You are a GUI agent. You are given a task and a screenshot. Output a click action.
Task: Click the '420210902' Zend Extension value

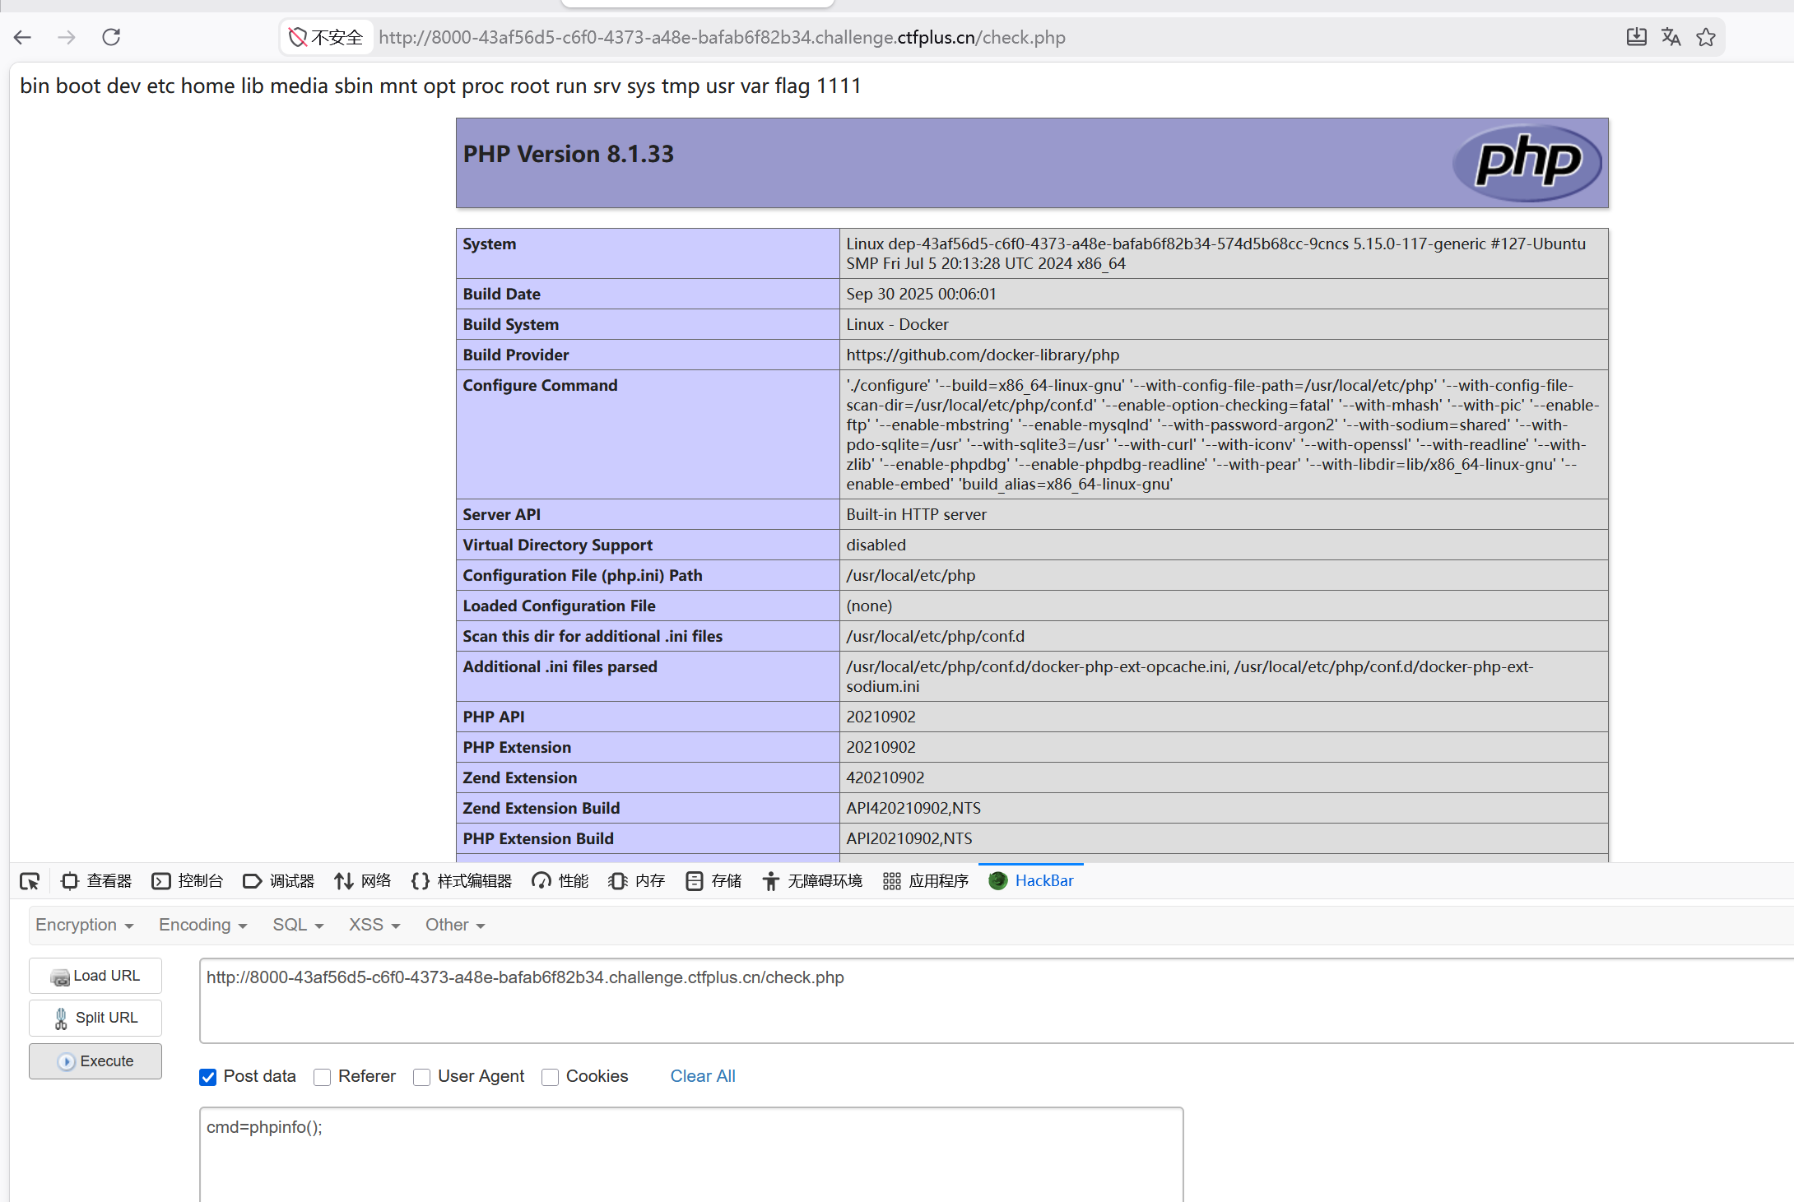tap(885, 777)
